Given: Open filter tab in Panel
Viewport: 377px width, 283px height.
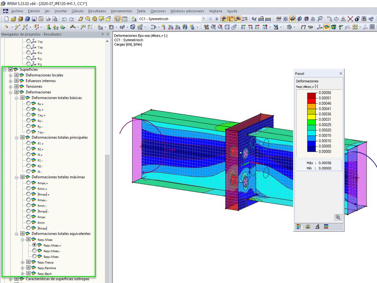Looking at the screenshot, I should 326,226.
